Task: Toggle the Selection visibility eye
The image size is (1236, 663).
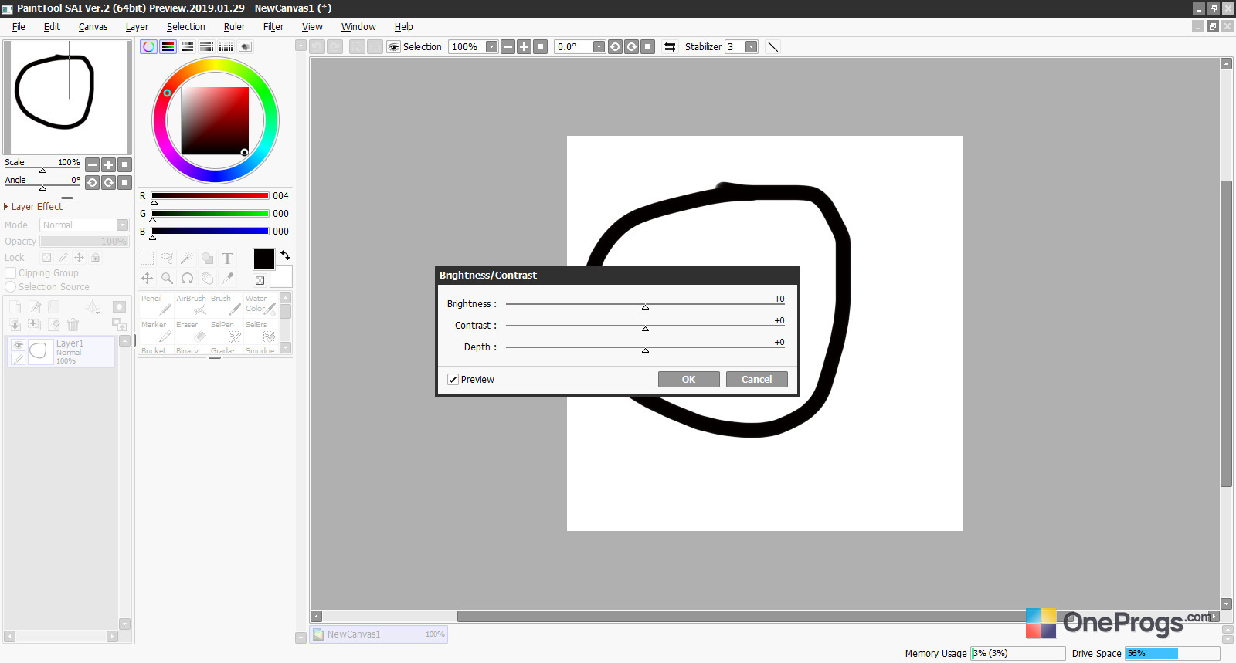Action: [x=393, y=47]
